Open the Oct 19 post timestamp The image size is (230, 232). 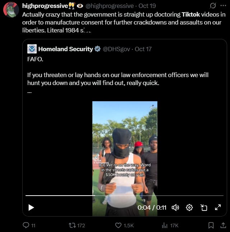(147, 6)
